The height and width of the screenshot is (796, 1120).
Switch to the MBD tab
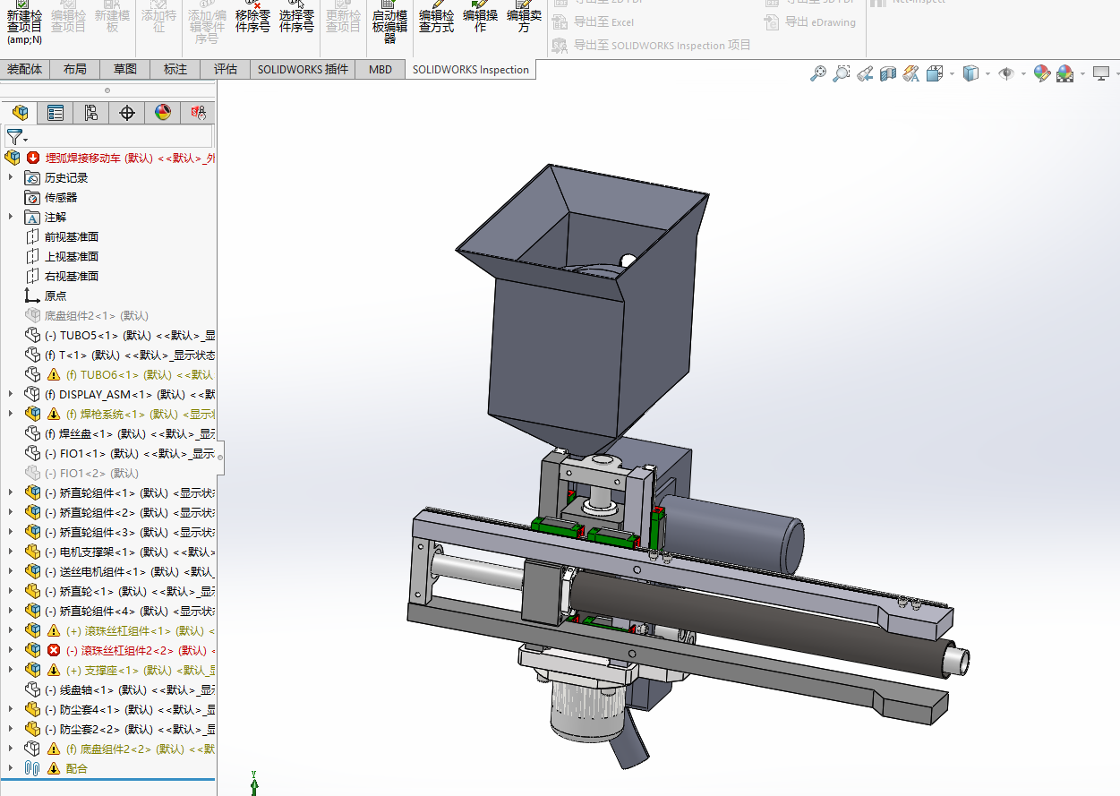(380, 69)
